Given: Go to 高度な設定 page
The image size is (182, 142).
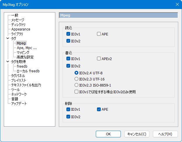Looking at the screenshot, I should 25,57.
